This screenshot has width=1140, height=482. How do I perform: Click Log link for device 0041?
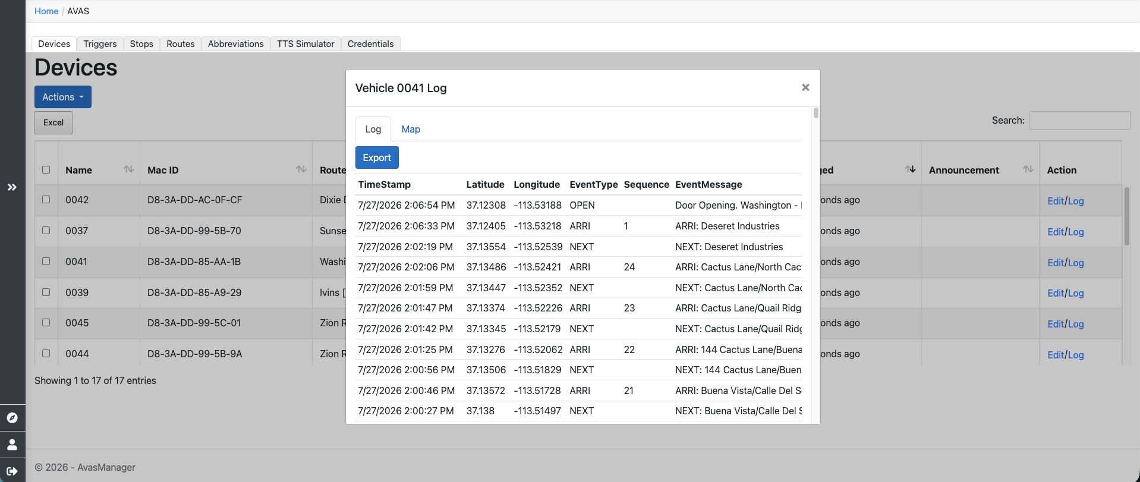pyautogui.click(x=1076, y=263)
